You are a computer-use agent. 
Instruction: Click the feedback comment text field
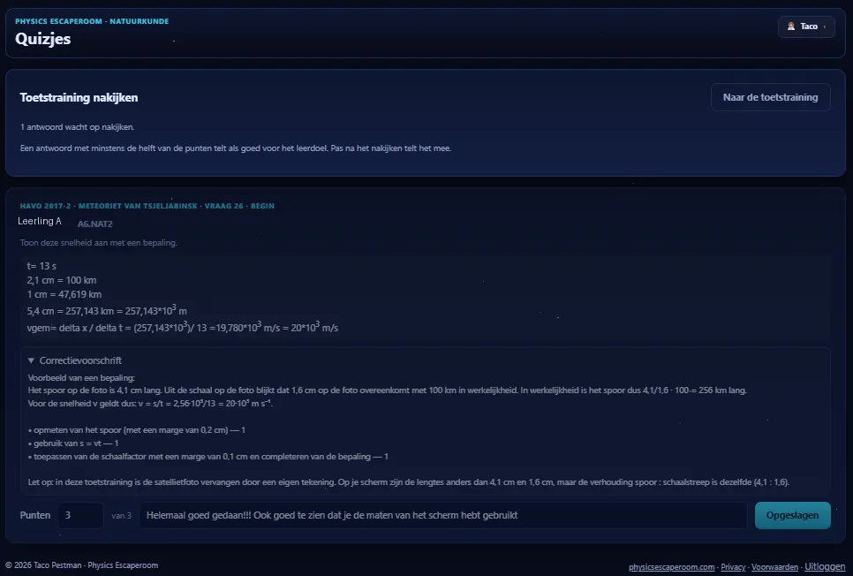(442, 515)
